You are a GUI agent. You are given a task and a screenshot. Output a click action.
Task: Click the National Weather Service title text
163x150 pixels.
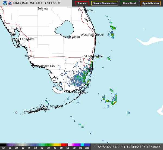37,3
